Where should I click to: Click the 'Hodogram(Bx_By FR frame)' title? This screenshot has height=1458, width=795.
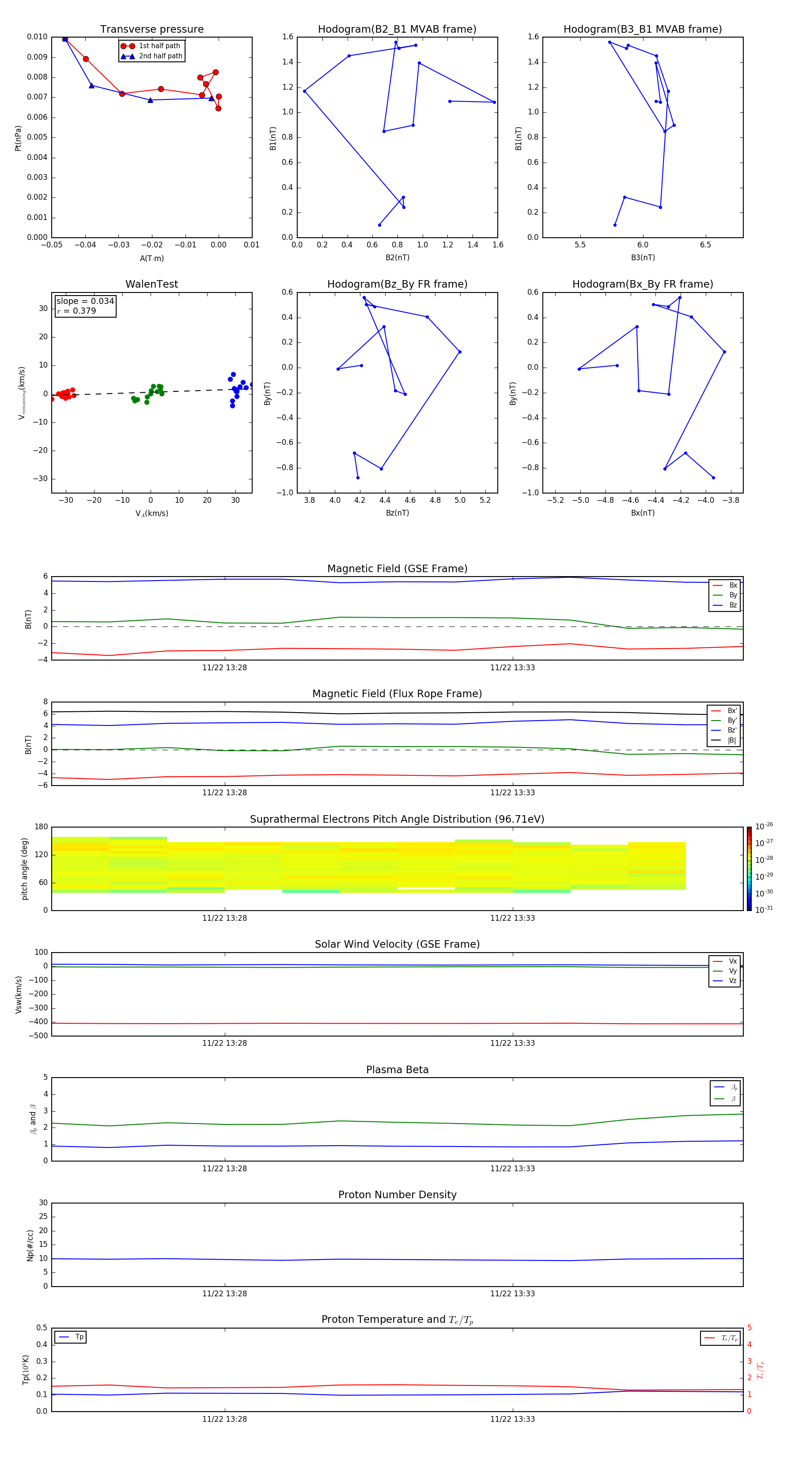pos(643,284)
